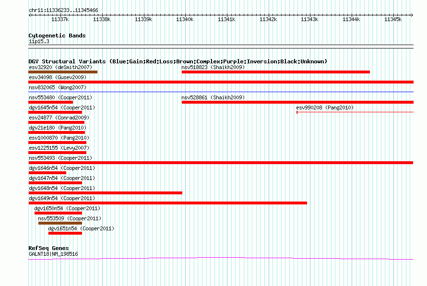Click the dgv1647n54 (Cooper2011) red bar
This screenshot has height=286, width=427.
pyautogui.click(x=55, y=183)
